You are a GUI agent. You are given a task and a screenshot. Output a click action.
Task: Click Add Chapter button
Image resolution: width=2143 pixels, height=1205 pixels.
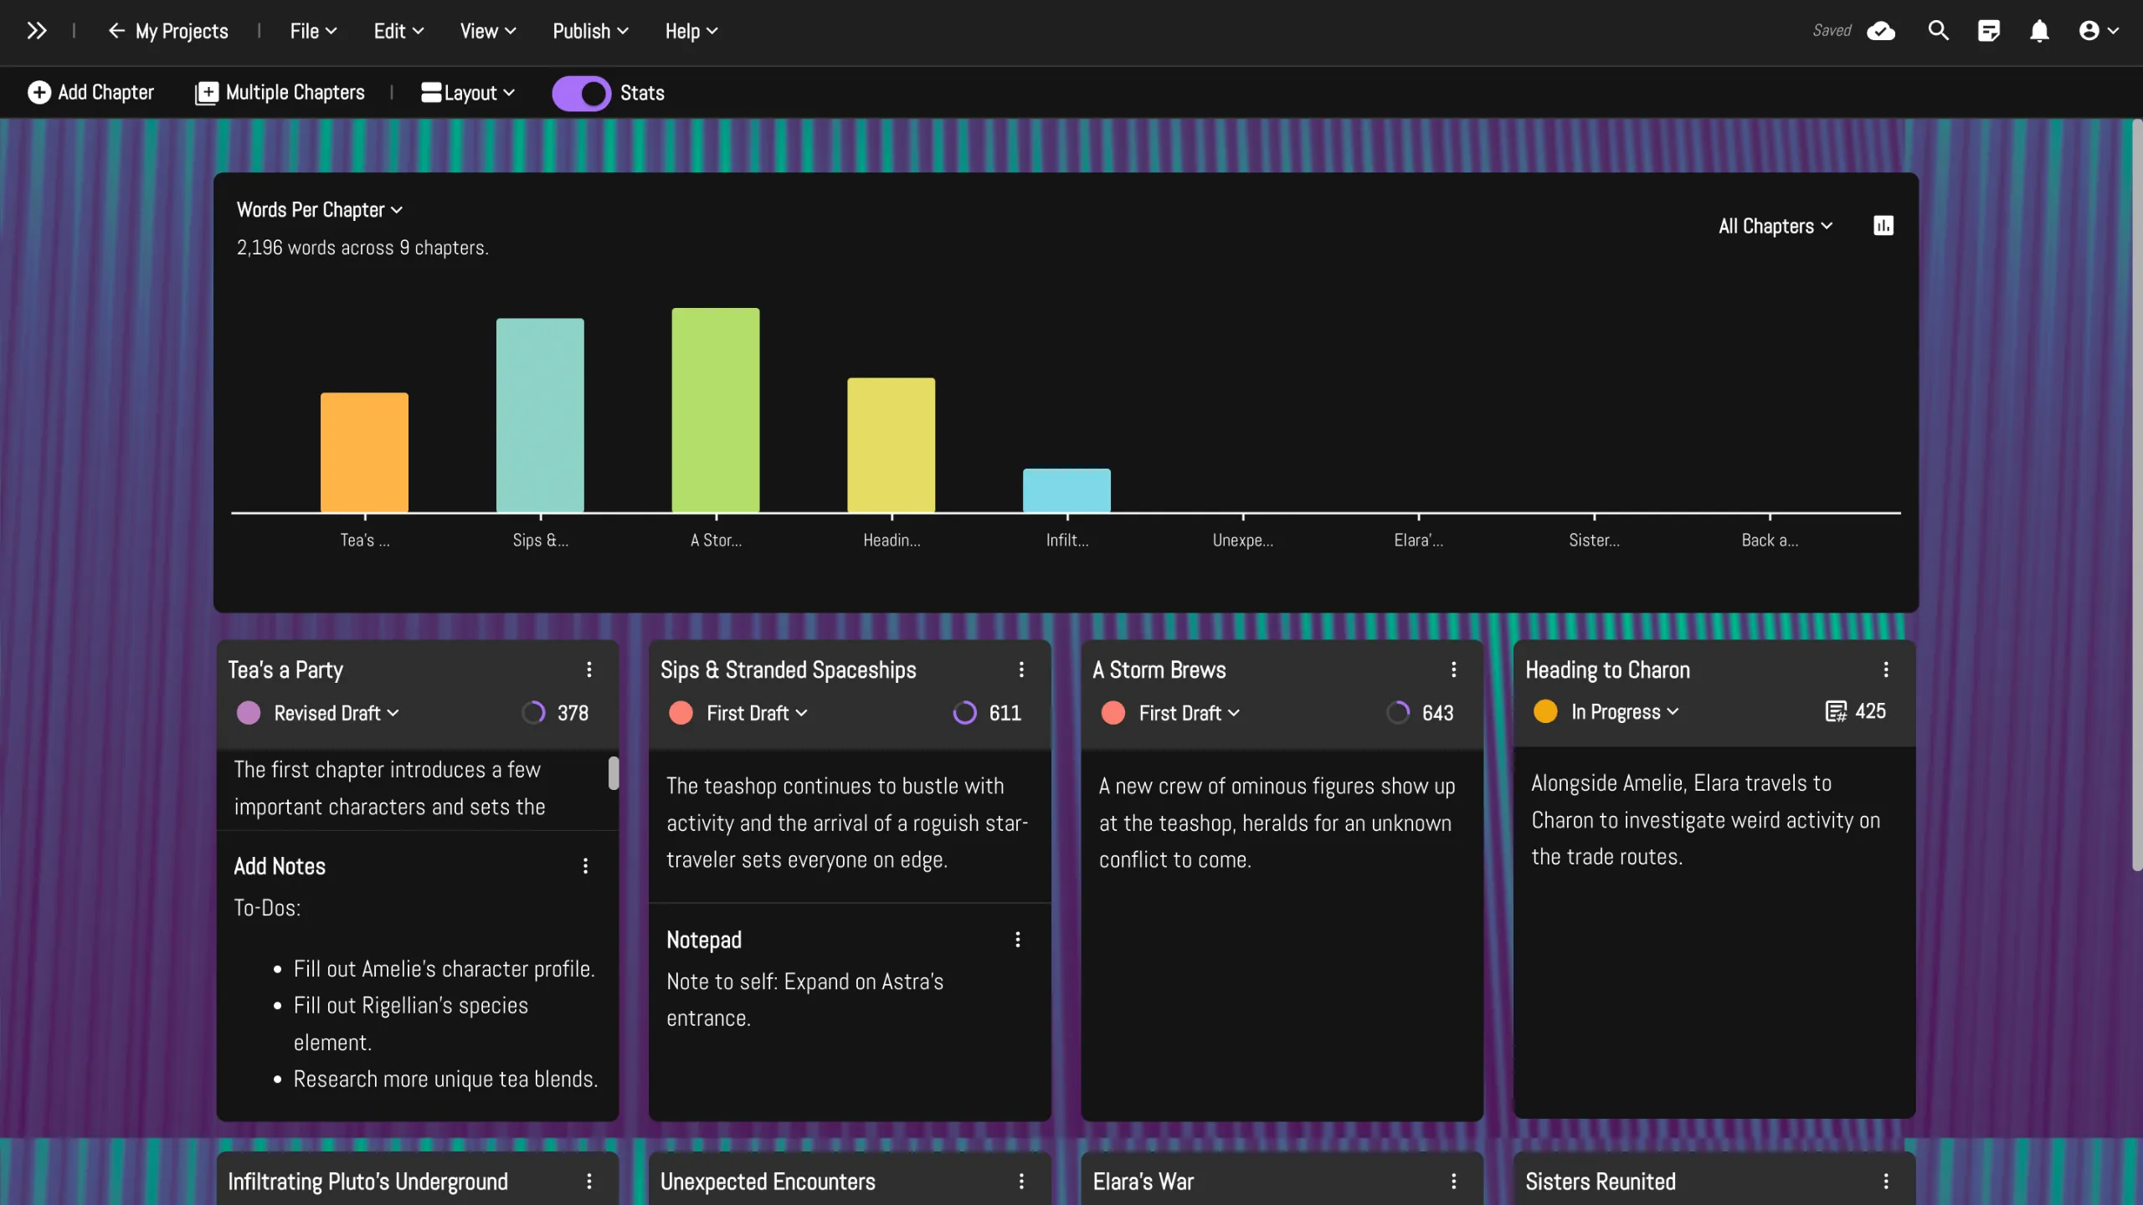(90, 93)
